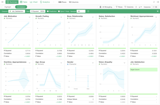Expand the Gender card menu chevron
Viewport: 160px width, 105px height.
tap(93, 63)
